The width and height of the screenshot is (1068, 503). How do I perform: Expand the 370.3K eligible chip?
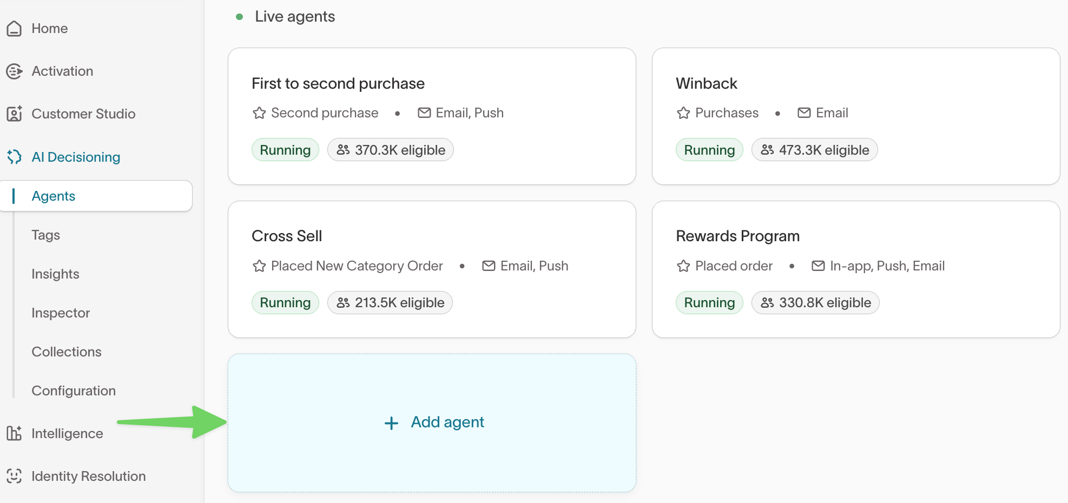pyautogui.click(x=390, y=149)
